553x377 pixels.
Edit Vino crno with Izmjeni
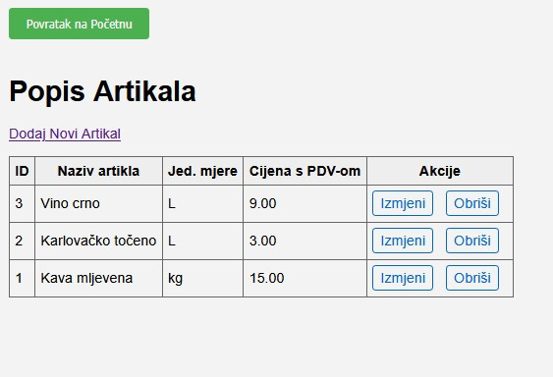tap(403, 203)
